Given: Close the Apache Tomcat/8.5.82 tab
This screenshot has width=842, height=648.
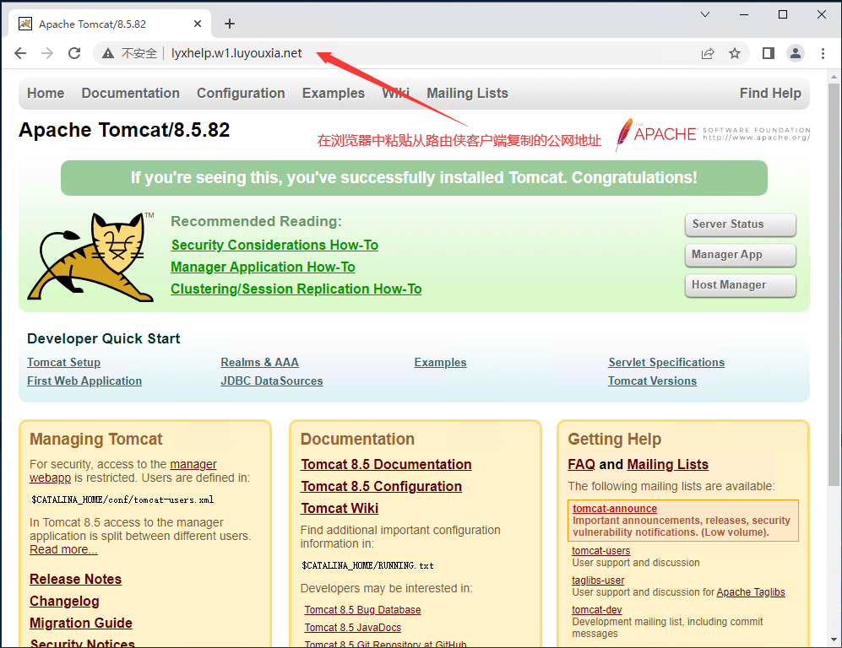Looking at the screenshot, I should pyautogui.click(x=198, y=24).
